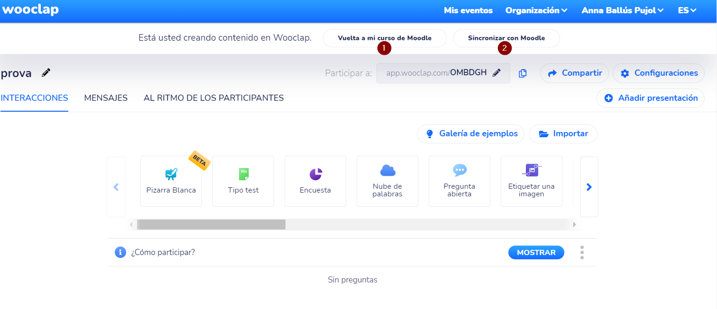The image size is (717, 309).
Task: Add a Pregunta abierta question
Action: 460,181
